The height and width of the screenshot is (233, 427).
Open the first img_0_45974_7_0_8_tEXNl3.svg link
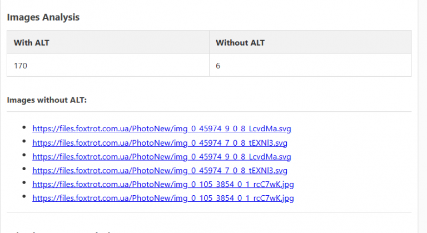(x=160, y=143)
